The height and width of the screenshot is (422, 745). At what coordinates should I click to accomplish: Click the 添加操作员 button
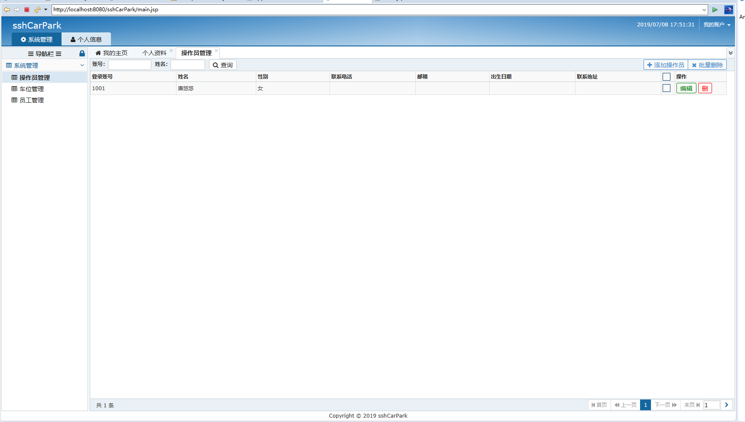pos(666,65)
